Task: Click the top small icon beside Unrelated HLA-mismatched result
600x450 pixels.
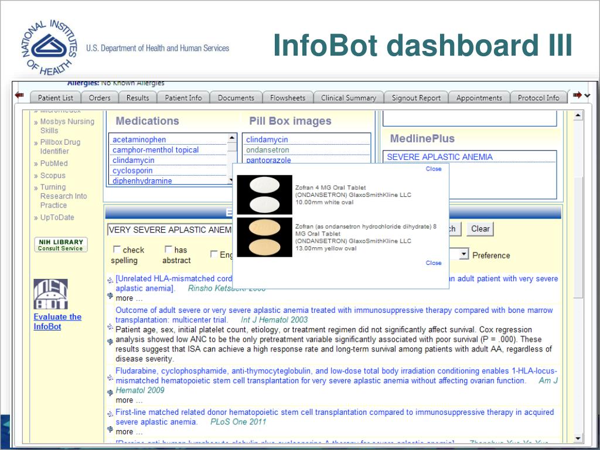Action: [110, 281]
